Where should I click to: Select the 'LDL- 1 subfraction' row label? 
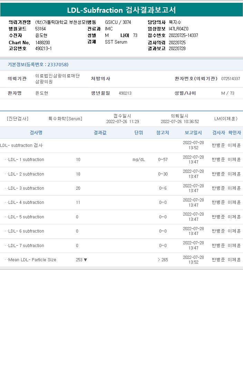26,160
